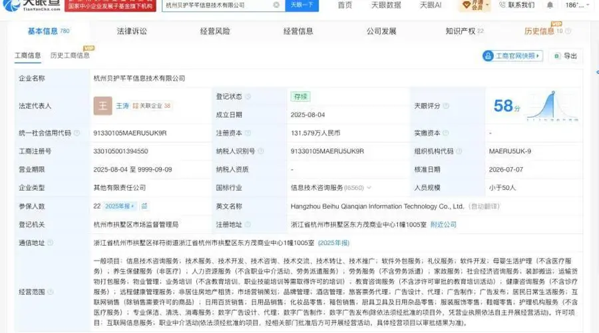599x333 pixels.
Task: Click the 开通会员 diamond VIP badge
Action: [x=473, y=5]
